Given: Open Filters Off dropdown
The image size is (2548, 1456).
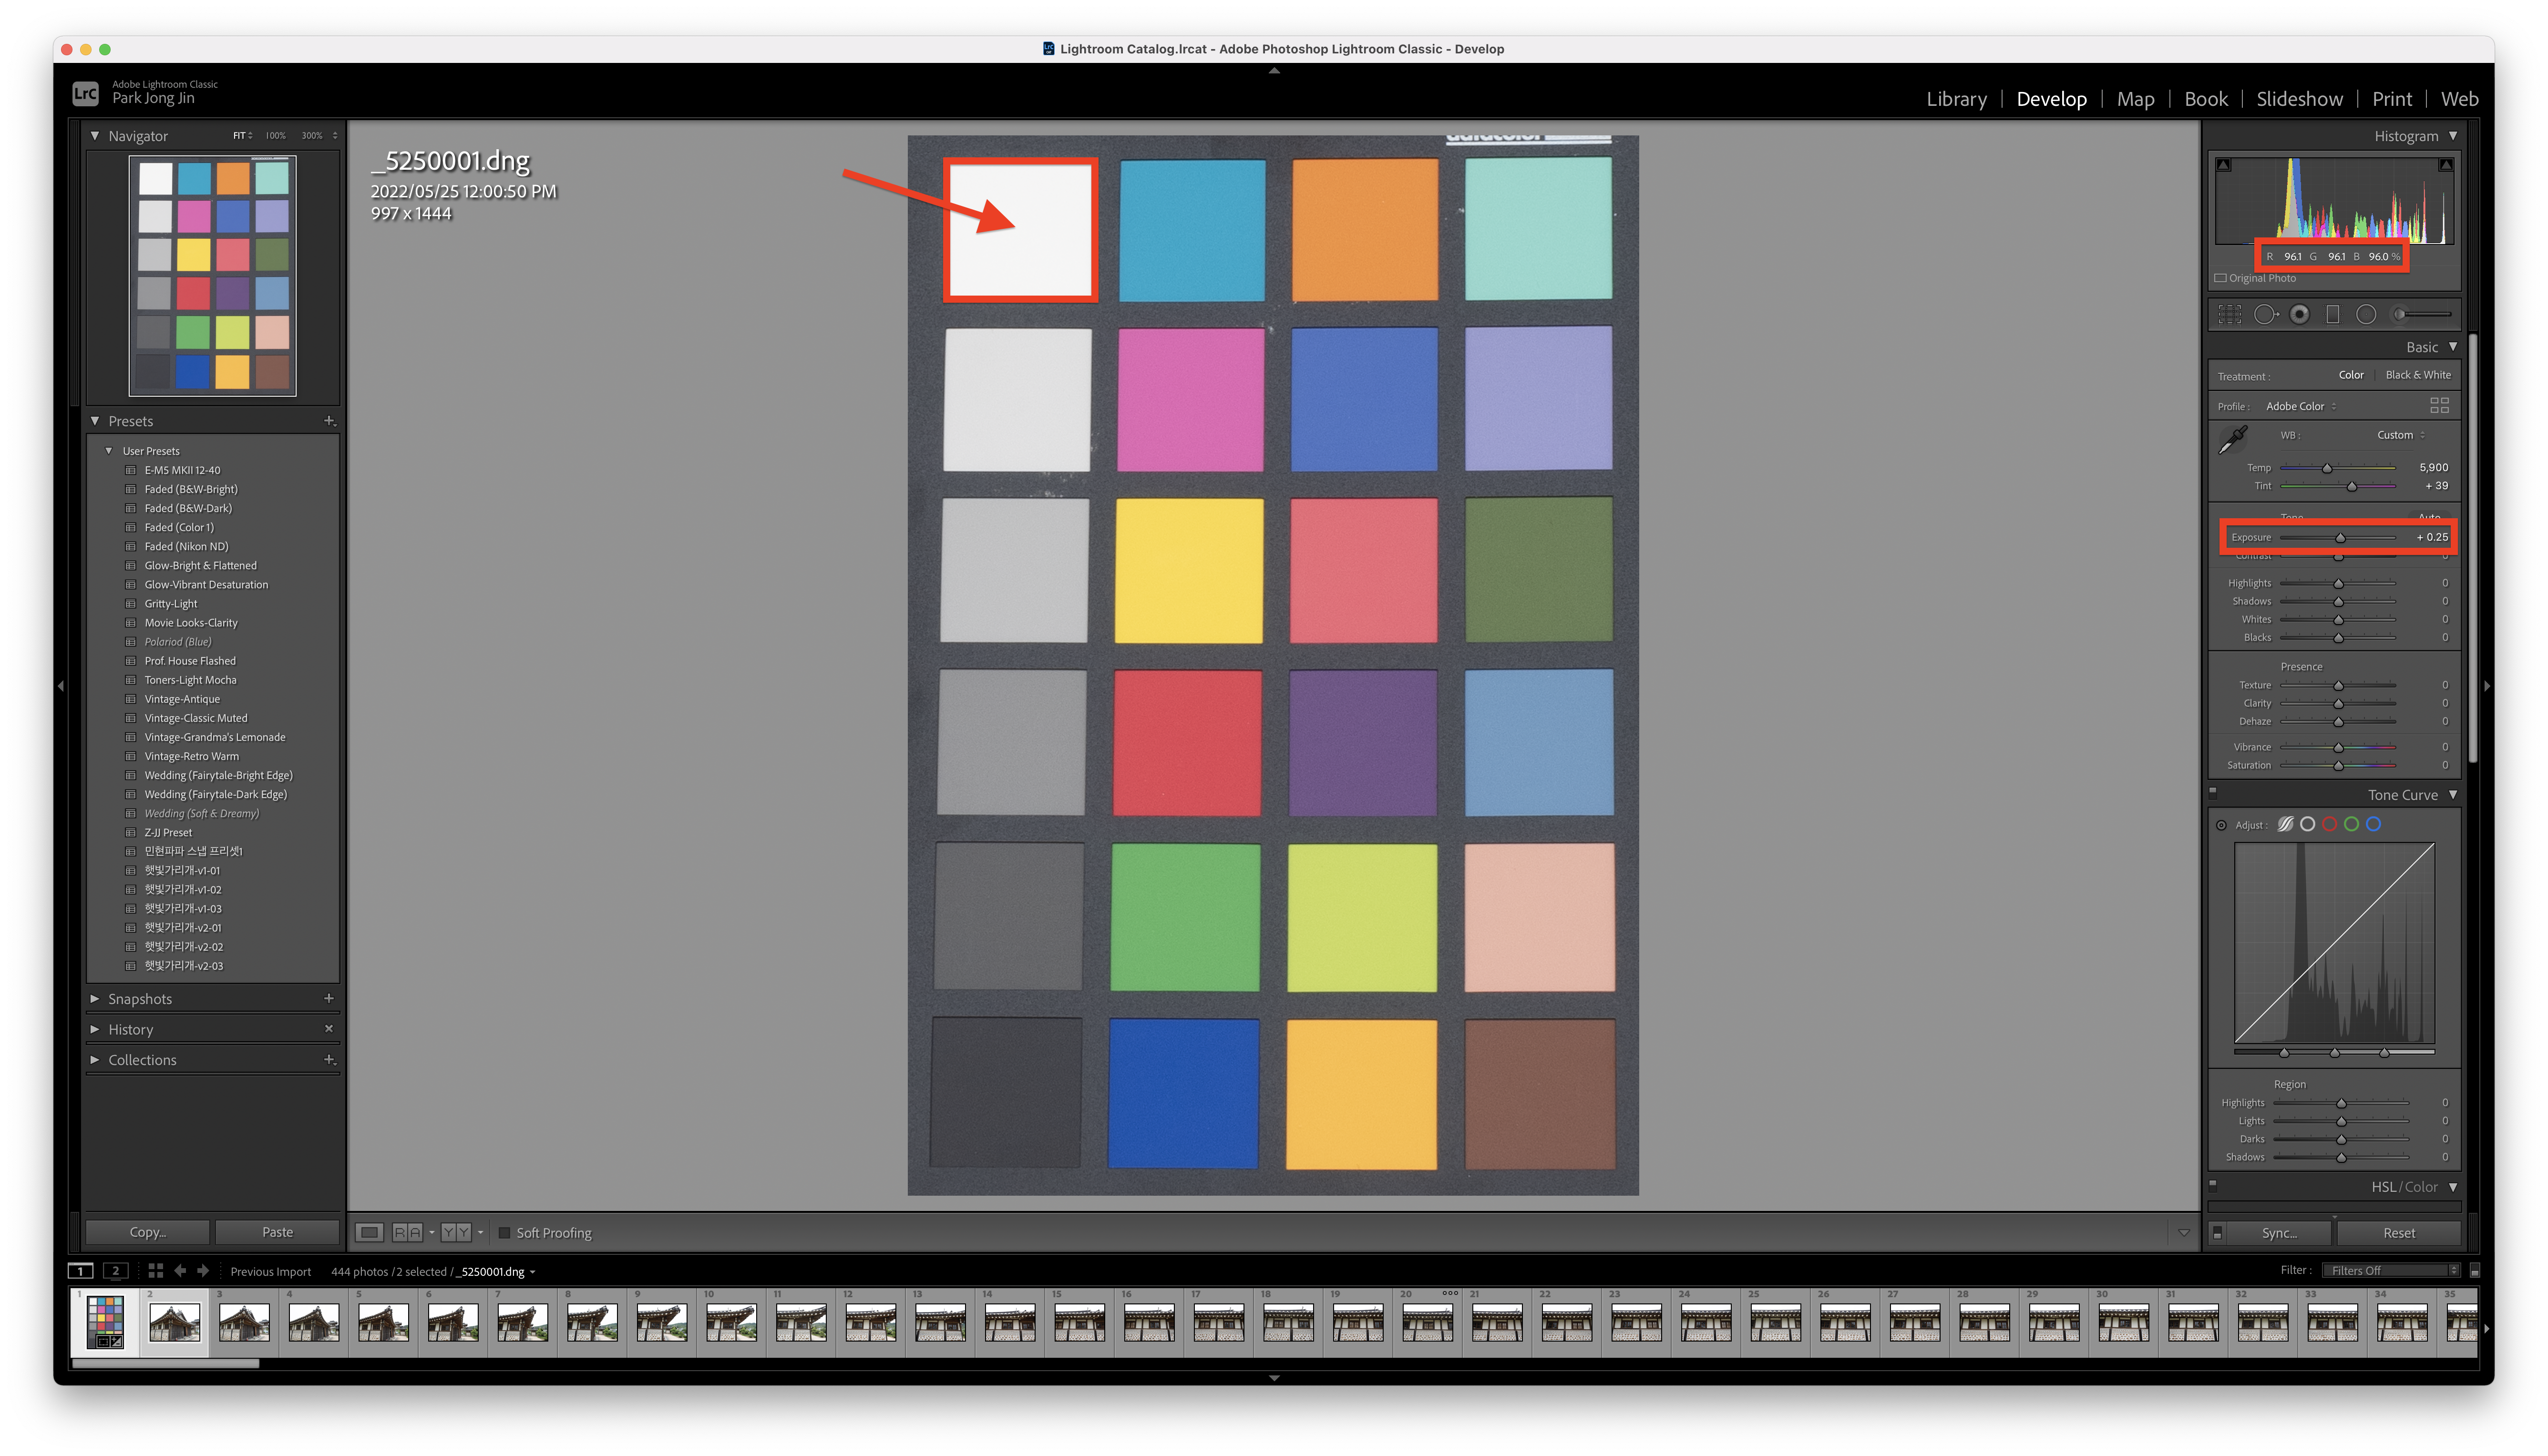Looking at the screenshot, I should click(2391, 1270).
